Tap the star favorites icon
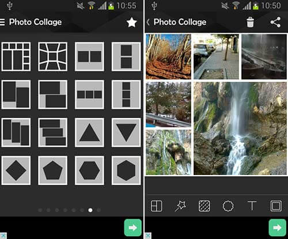 click(x=132, y=22)
